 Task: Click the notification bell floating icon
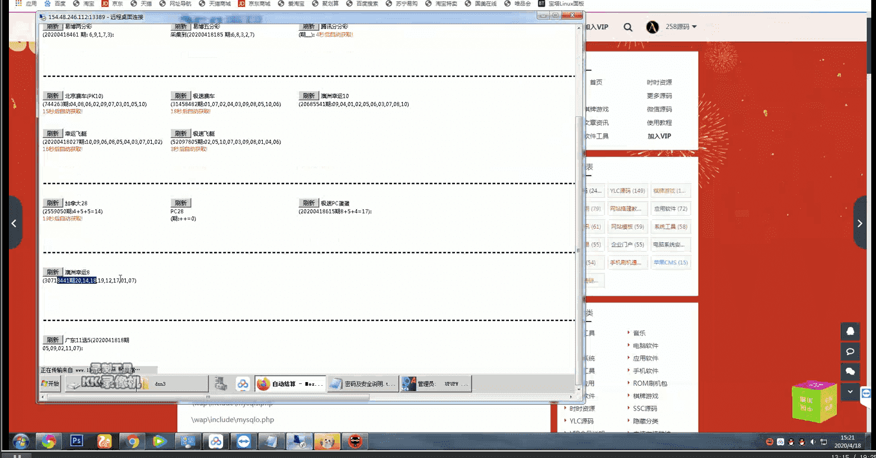(x=850, y=331)
